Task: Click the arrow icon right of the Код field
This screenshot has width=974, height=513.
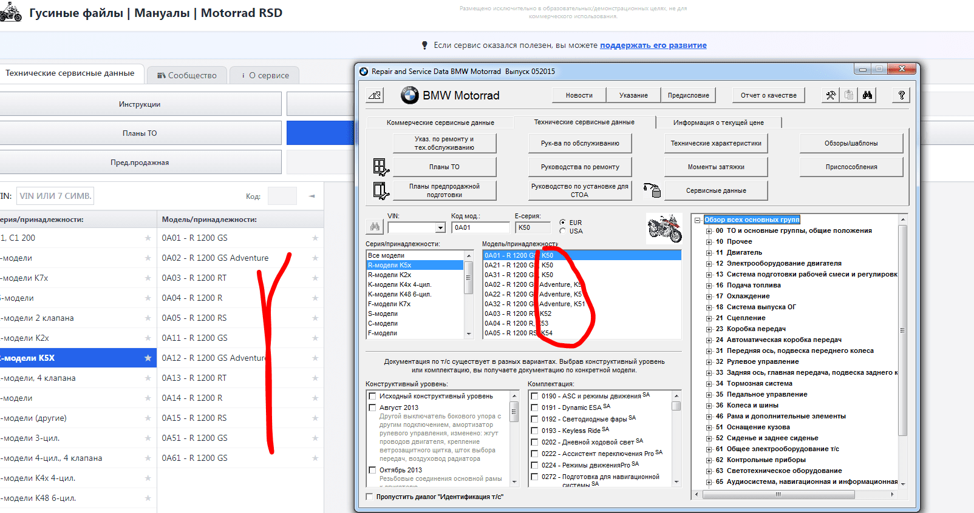Action: click(312, 196)
